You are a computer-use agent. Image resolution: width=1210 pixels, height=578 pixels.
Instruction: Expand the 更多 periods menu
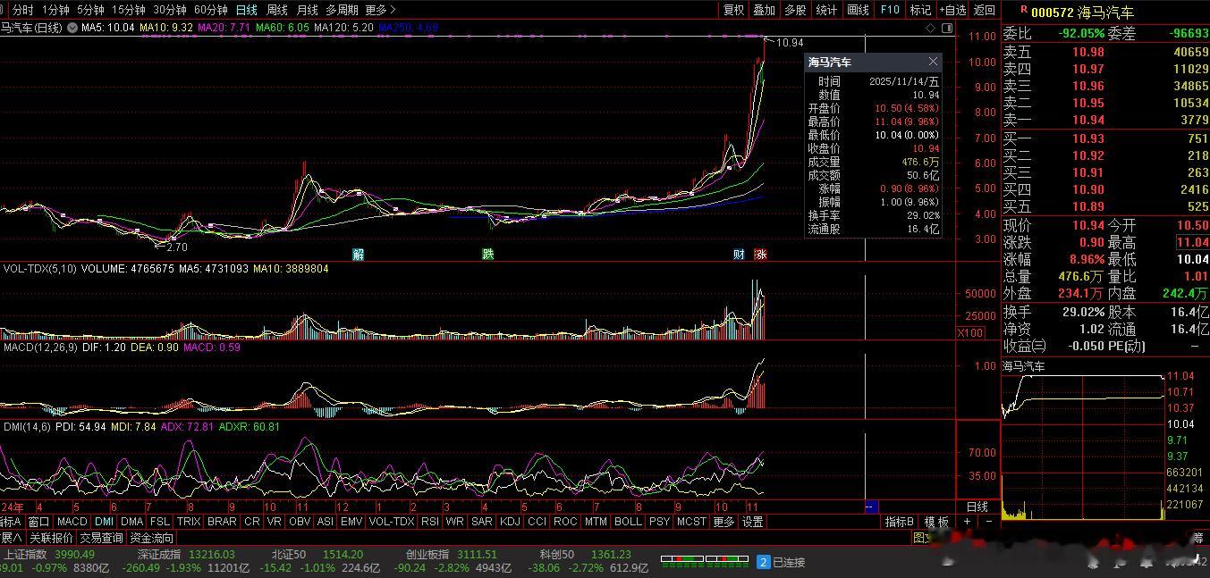[380, 10]
